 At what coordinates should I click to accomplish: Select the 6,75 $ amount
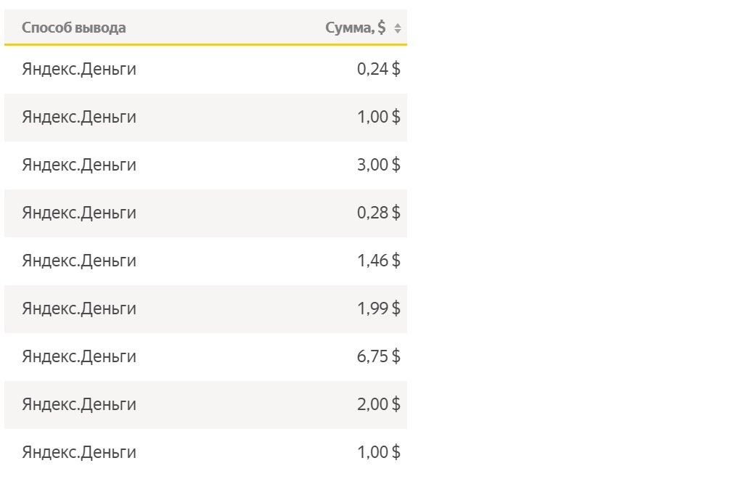click(x=378, y=356)
